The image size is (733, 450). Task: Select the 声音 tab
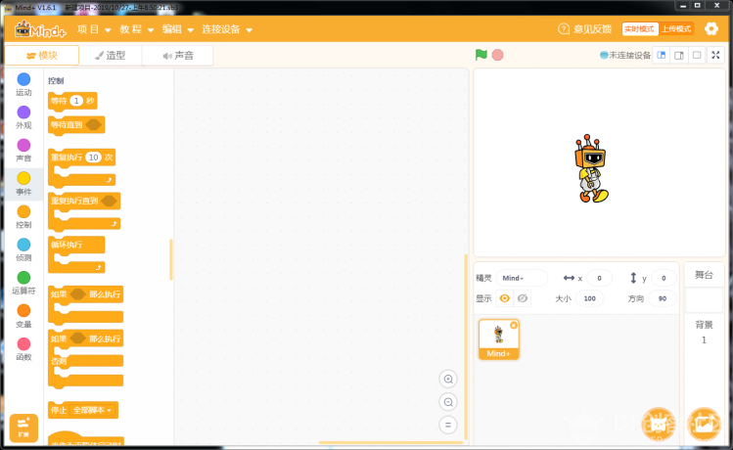178,55
